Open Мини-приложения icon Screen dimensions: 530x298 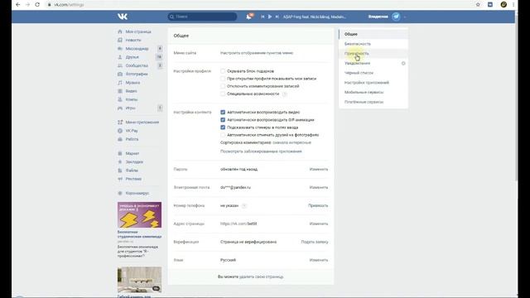point(120,123)
